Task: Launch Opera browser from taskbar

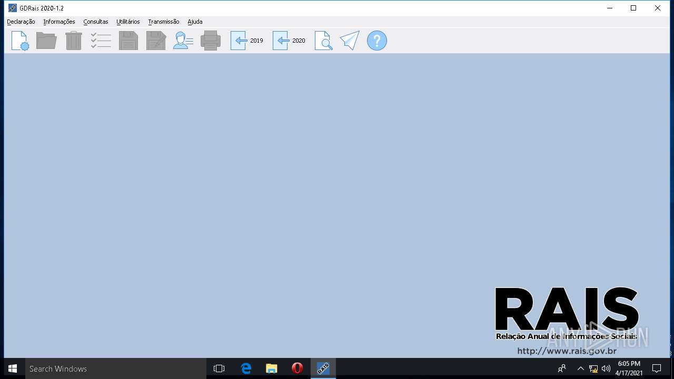Action: 298,368
